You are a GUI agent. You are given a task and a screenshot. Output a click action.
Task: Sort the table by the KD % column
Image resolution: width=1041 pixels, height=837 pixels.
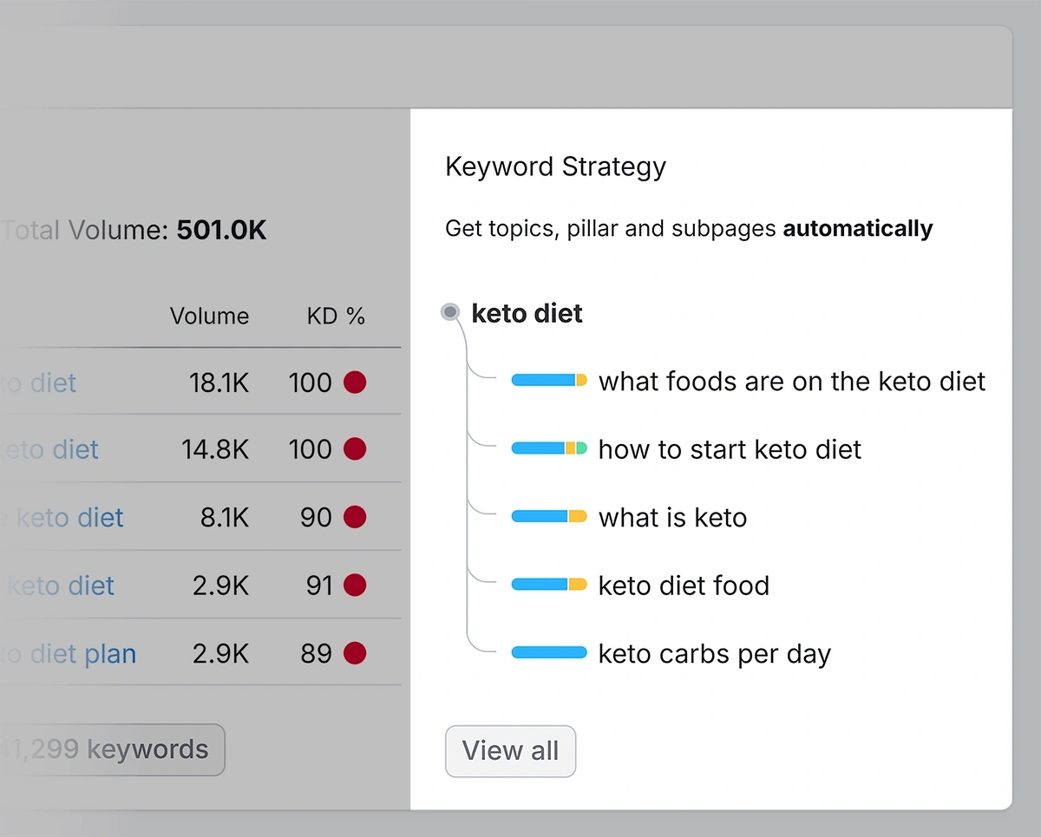336,316
